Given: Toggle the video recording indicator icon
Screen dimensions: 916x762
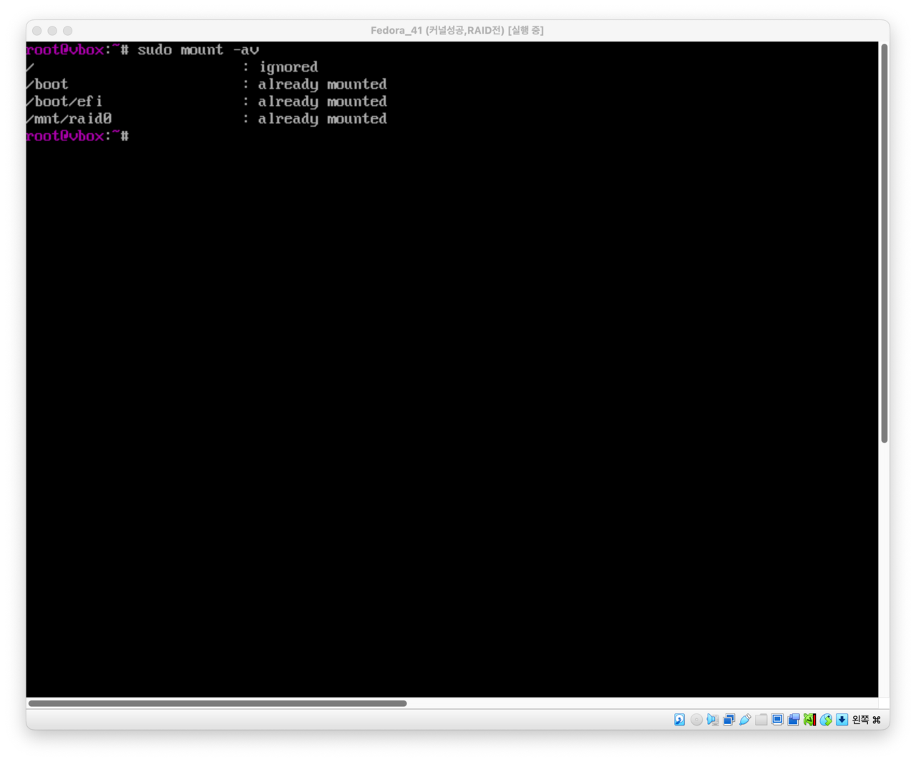Looking at the screenshot, I should 794,720.
